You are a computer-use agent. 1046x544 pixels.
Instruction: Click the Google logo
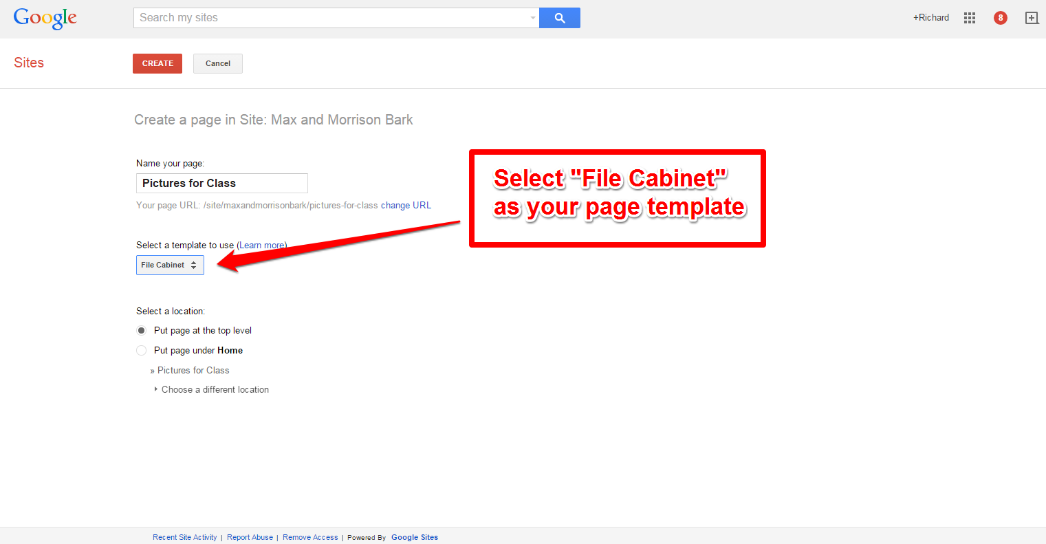tap(45, 19)
